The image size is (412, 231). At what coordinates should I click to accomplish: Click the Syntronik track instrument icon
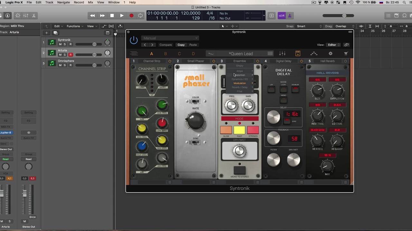click(51, 42)
